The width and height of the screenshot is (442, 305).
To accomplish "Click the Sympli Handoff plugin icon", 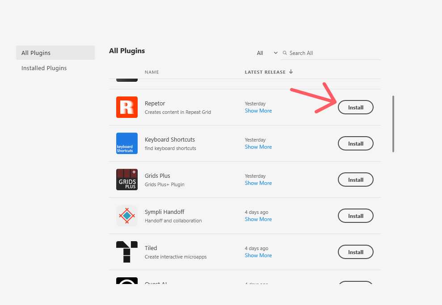I will pos(127,216).
